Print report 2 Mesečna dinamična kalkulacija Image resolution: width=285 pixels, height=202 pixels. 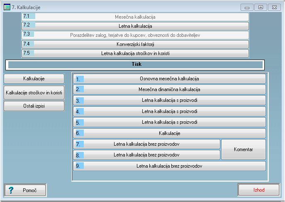click(x=169, y=89)
